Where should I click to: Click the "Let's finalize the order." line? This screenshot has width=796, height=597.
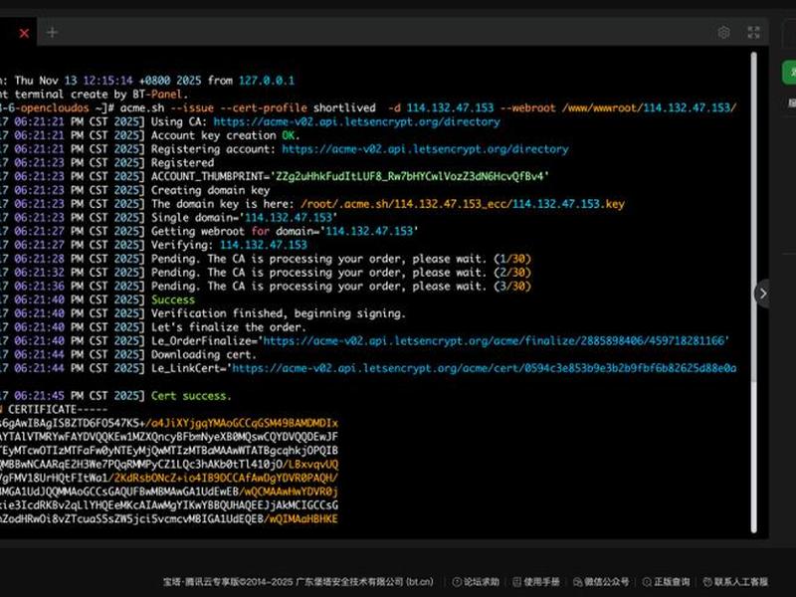229,327
